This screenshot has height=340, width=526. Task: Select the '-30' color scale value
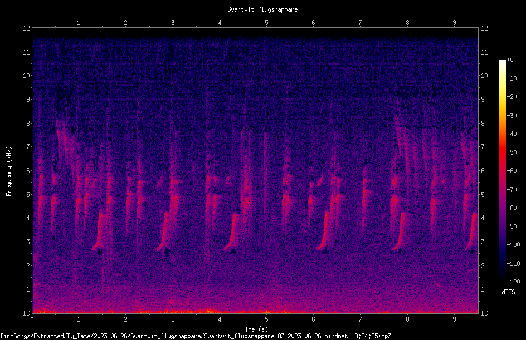512,116
